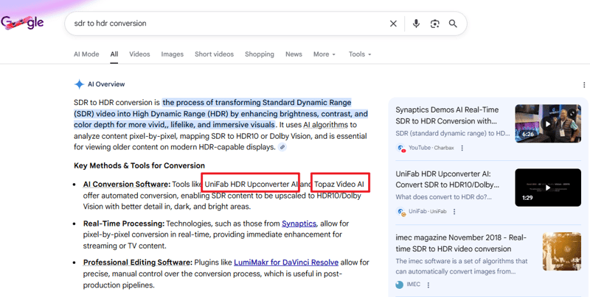Switch to the Videos tab
This screenshot has height=297, width=590.
pyautogui.click(x=139, y=54)
